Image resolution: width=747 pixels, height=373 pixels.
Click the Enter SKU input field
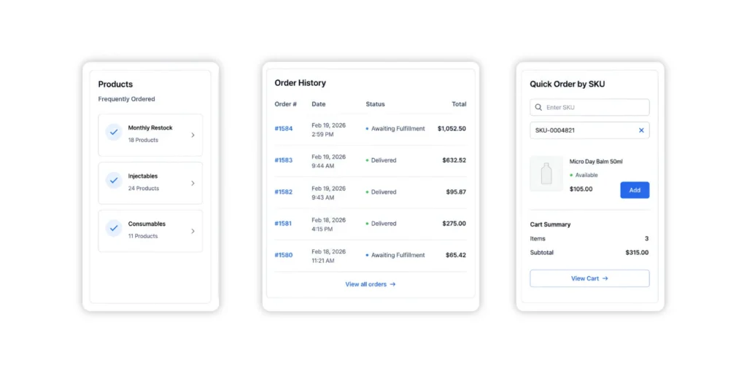[589, 108]
